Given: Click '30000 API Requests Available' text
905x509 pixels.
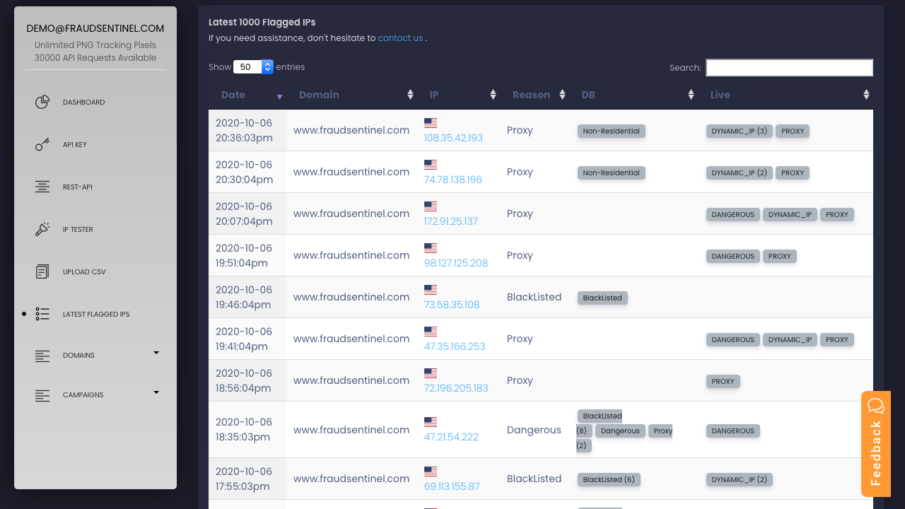Looking at the screenshot, I should 95,58.
